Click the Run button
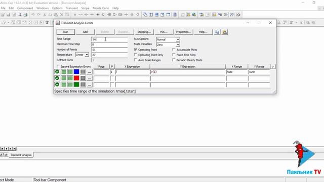 pyautogui.click(x=66, y=32)
